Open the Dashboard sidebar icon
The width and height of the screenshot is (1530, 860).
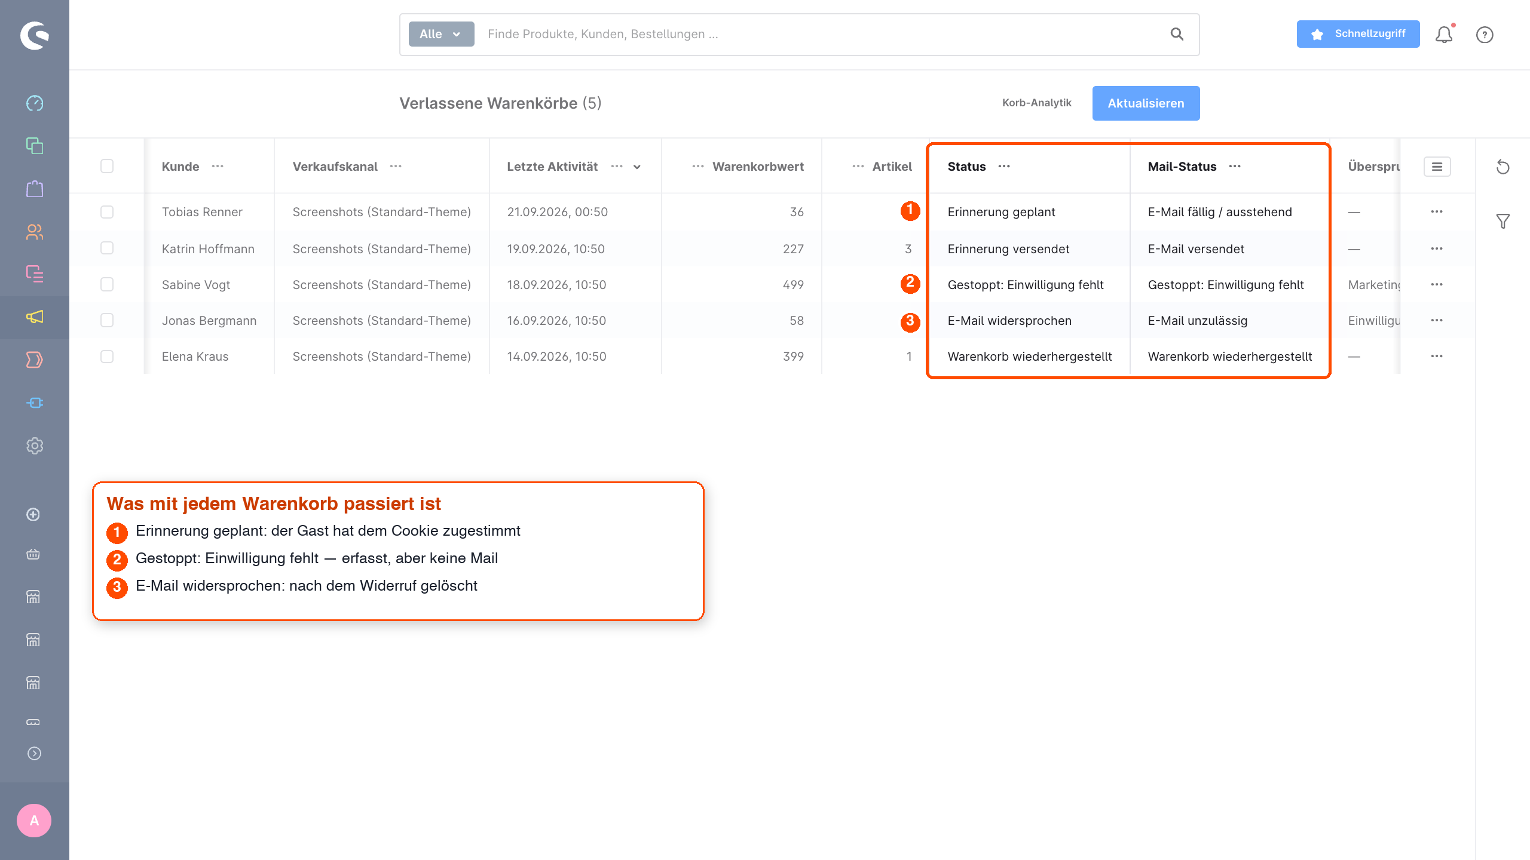(x=35, y=103)
